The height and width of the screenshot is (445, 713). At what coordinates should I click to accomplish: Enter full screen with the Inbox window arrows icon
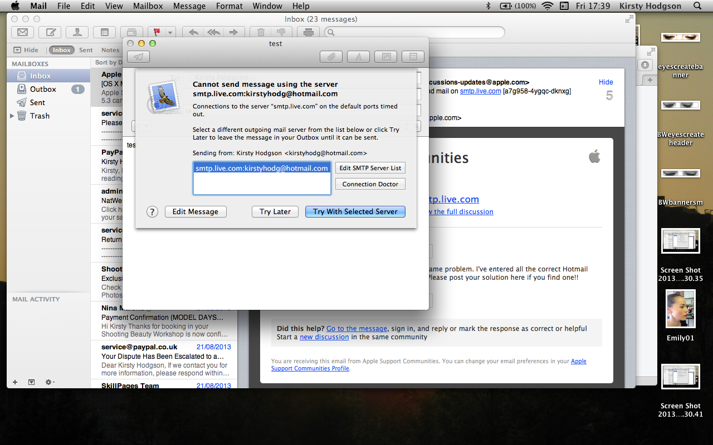coord(629,19)
